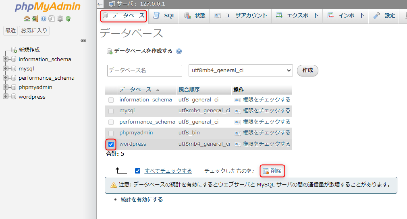The height and width of the screenshot is (219, 407).
Task: Open the phpMyAdmin home icon
Action: click(27, 19)
